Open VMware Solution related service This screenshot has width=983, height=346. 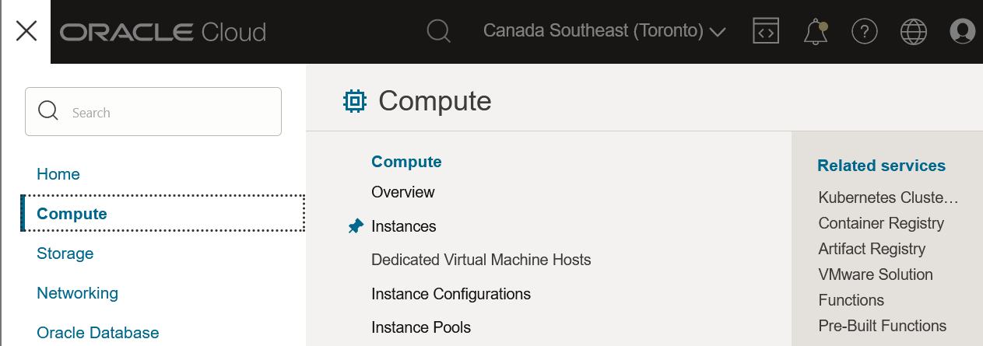(x=876, y=274)
